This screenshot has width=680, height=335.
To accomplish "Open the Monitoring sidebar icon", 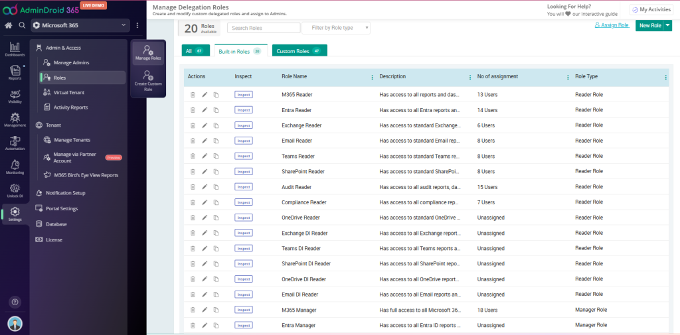I will 15,167.
